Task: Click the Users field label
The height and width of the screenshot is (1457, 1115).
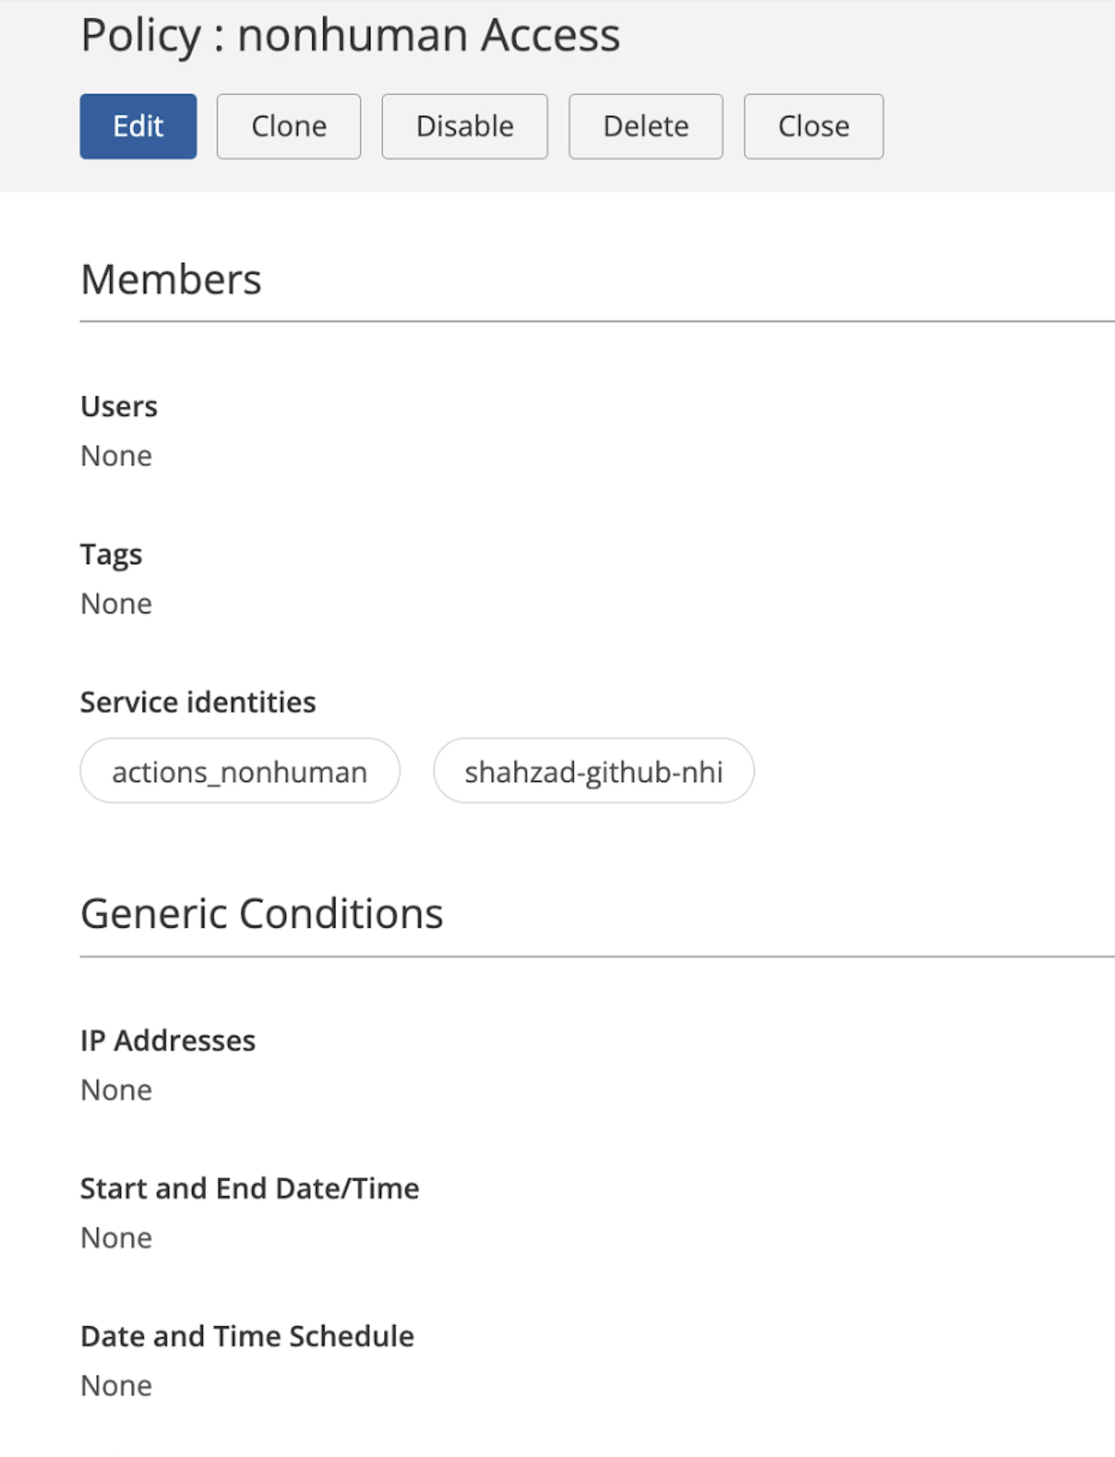Action: (119, 407)
